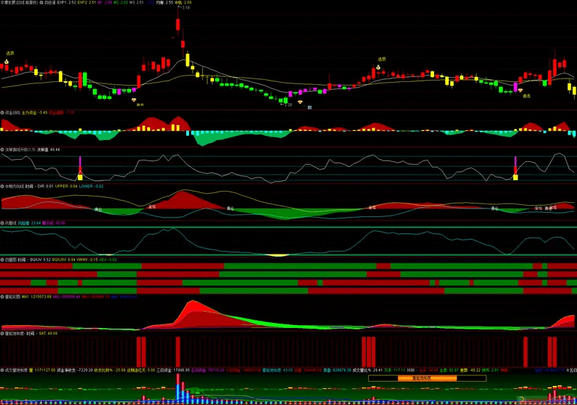This screenshot has height=405, width=577.
Task: Click the EXP2: 2.51 value
Action: click(x=87, y=2)
